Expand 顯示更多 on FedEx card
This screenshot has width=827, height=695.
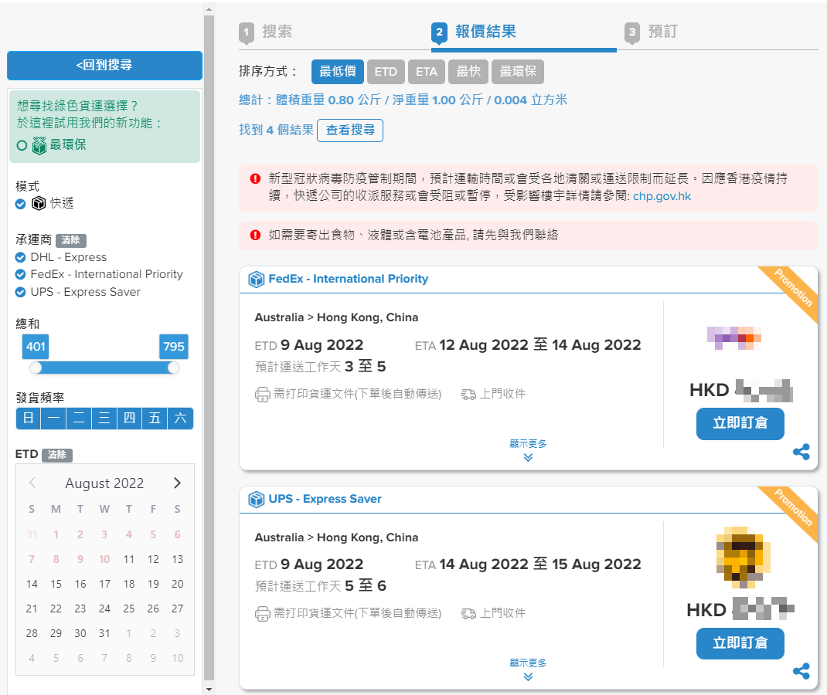click(x=528, y=450)
